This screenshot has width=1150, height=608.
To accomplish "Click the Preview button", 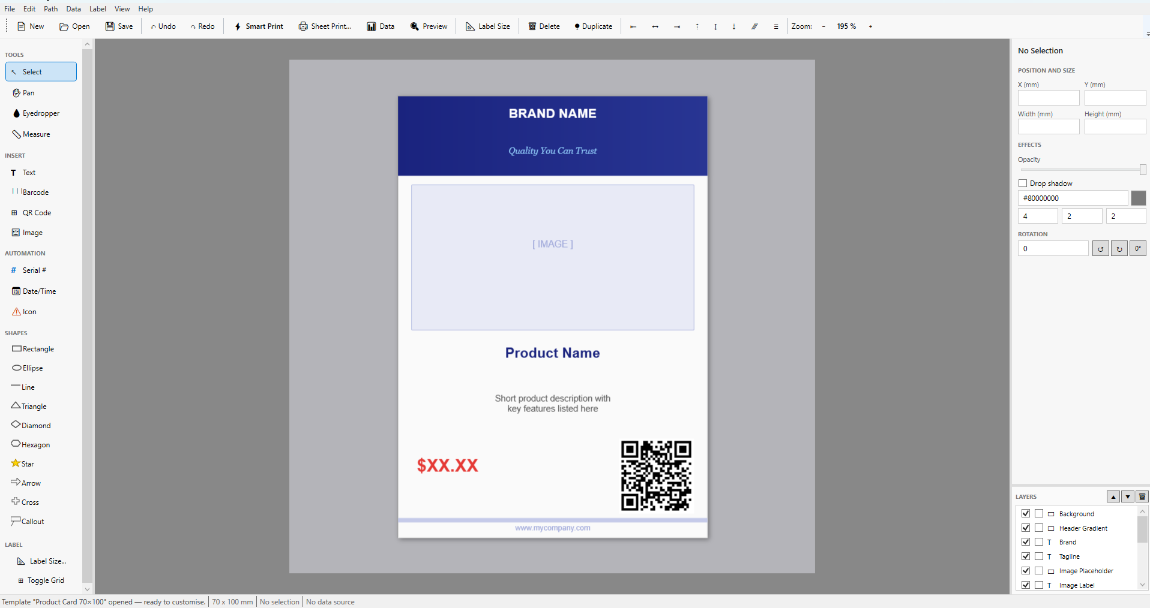I will [x=429, y=26].
